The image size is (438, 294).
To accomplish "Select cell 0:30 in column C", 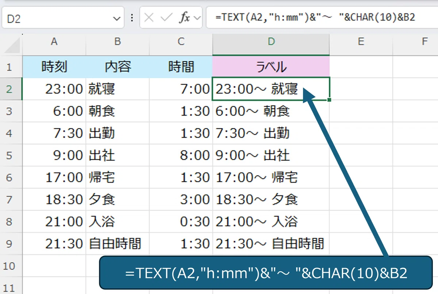I will 181,221.
